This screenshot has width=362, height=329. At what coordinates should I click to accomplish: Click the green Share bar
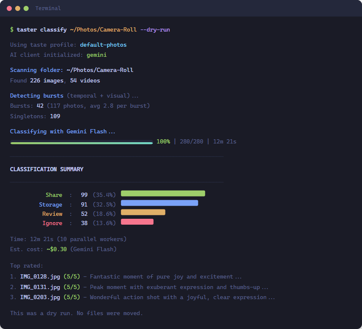click(163, 194)
